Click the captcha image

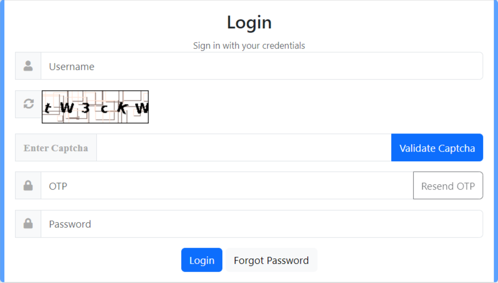pyautogui.click(x=95, y=107)
